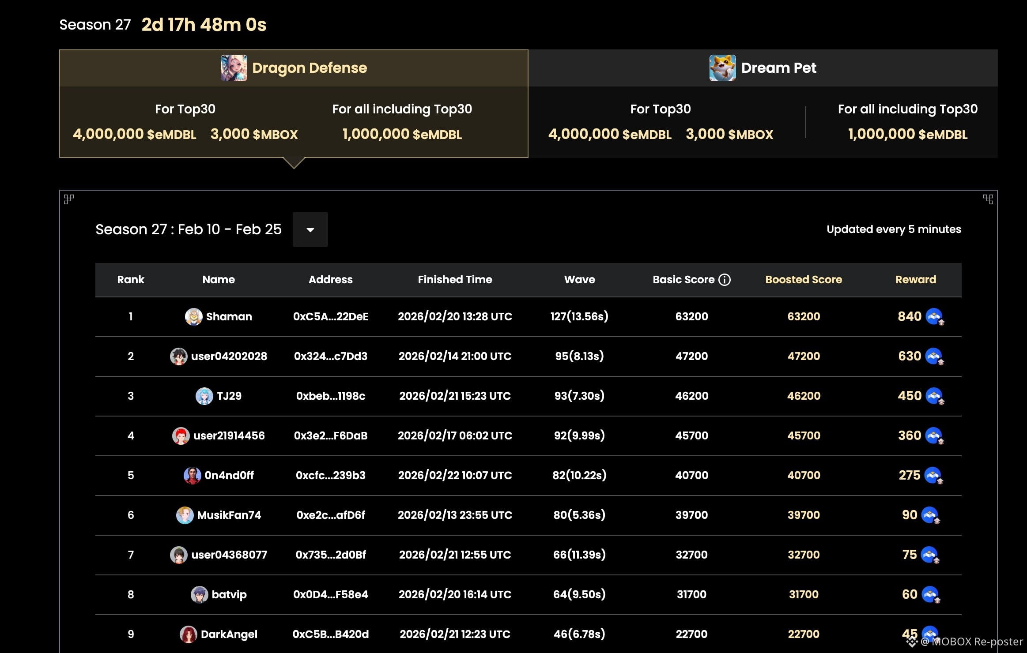This screenshot has height=653, width=1027.
Task: Click the Name column header
Action: pos(219,279)
